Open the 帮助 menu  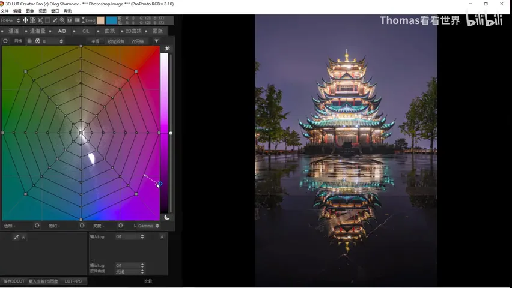click(x=68, y=11)
